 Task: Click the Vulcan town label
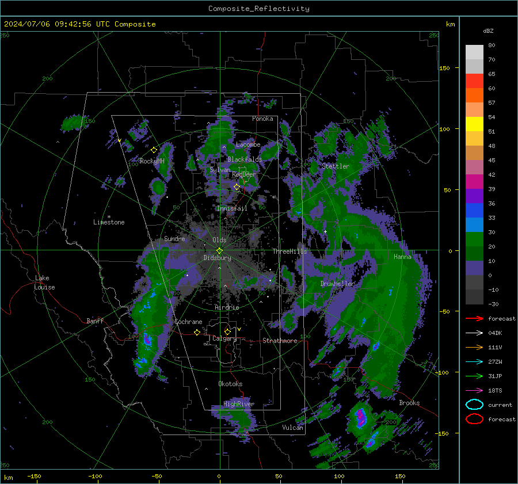[293, 428]
